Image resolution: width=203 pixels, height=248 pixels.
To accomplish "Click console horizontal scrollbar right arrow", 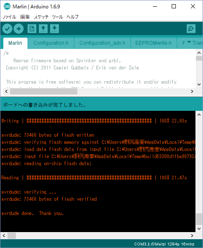I will click(x=192, y=236).
